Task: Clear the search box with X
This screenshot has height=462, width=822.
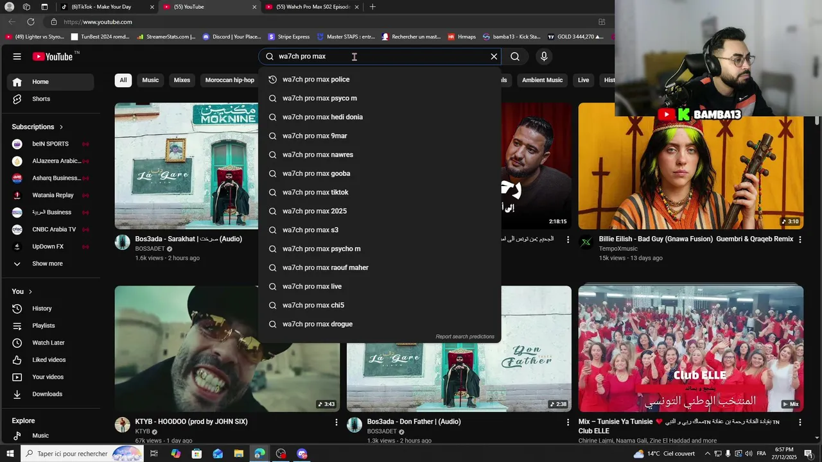Action: click(494, 56)
